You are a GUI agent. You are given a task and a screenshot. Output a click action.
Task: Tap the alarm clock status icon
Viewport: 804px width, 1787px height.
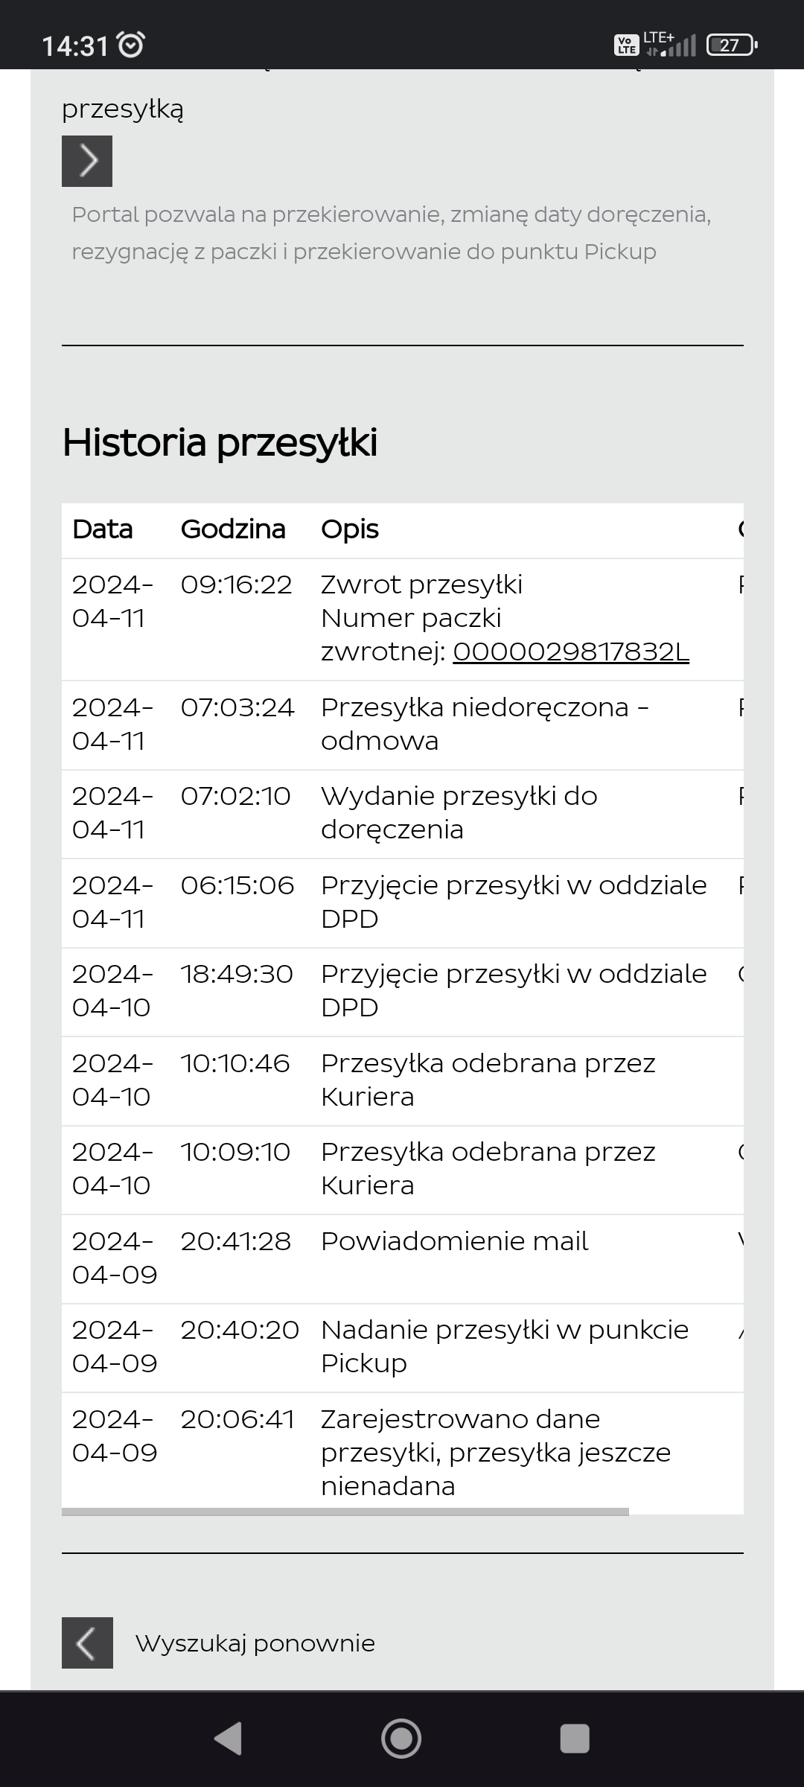(x=132, y=45)
